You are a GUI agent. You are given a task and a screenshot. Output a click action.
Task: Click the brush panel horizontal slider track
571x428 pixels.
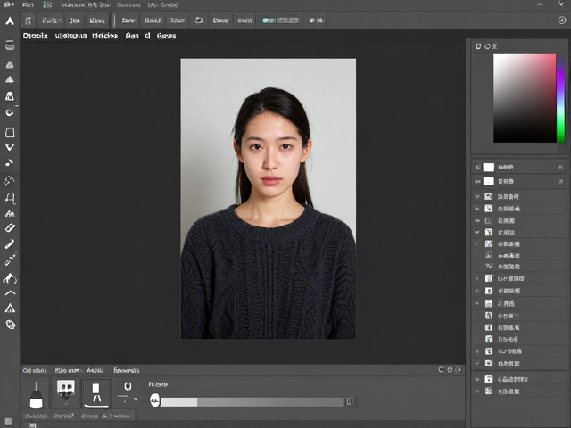coord(252,402)
